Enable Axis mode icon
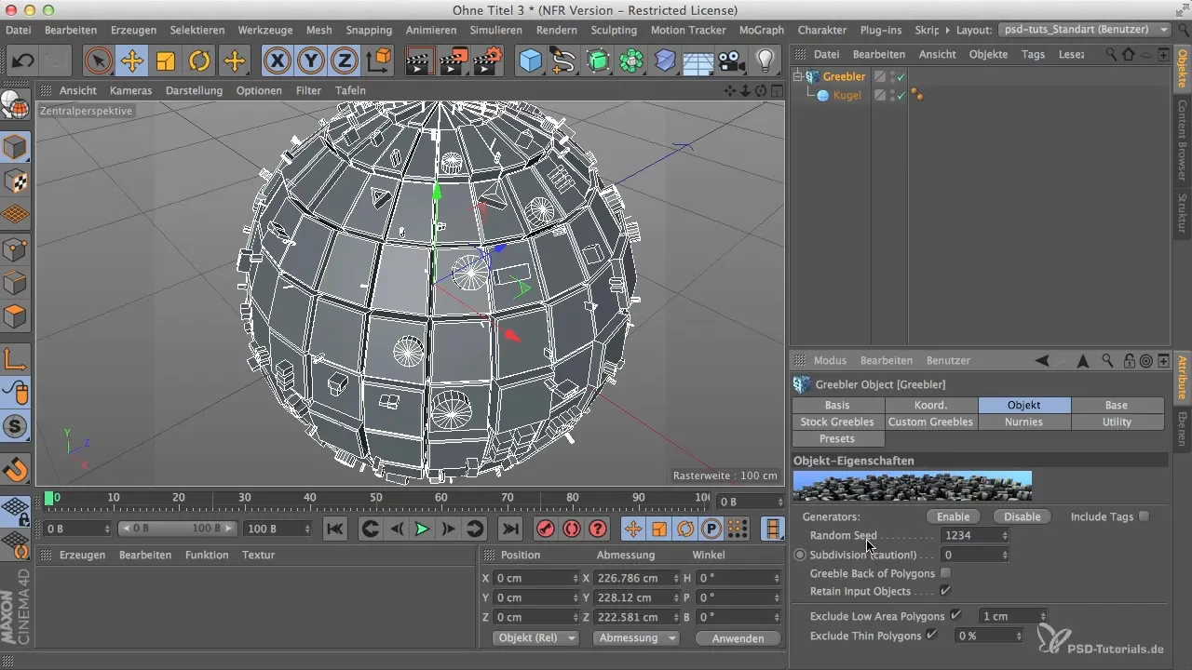The image size is (1192, 670). (x=15, y=358)
